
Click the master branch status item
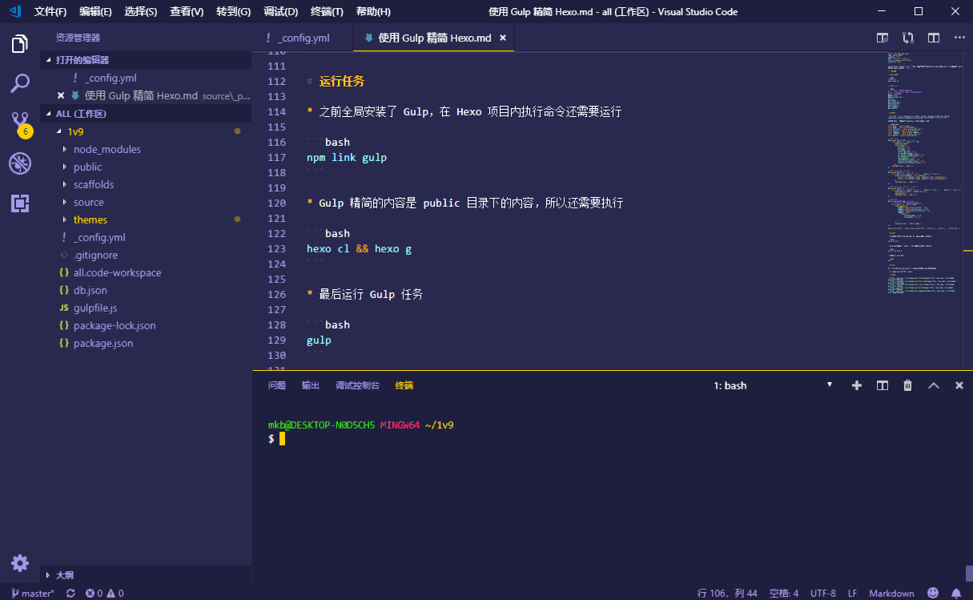click(x=33, y=594)
